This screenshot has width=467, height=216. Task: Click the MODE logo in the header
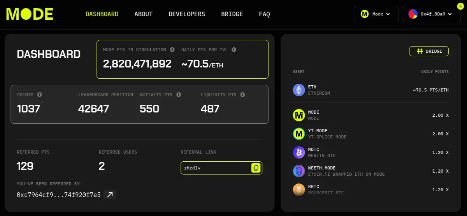30,14
